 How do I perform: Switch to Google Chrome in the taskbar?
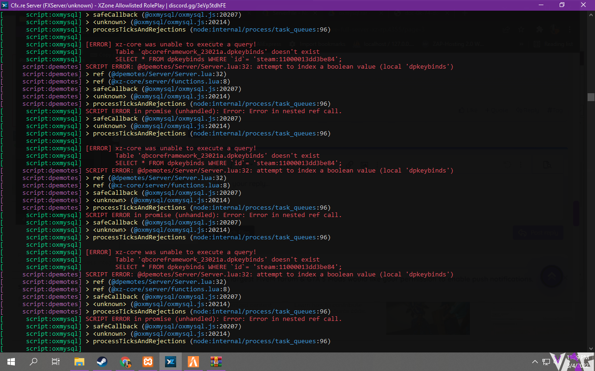[x=125, y=361]
